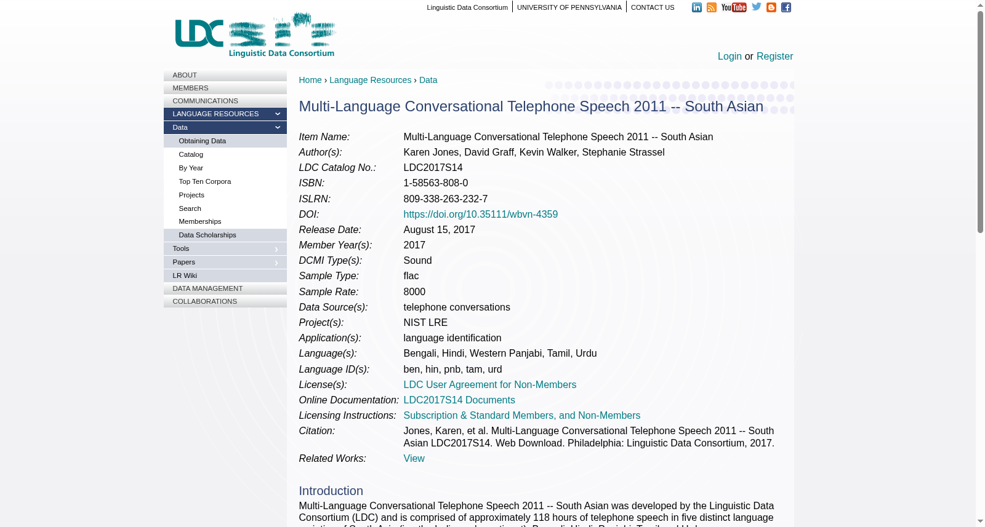Open the ABOUT menu section
Image resolution: width=985 pixels, height=527 pixels.
[225, 75]
